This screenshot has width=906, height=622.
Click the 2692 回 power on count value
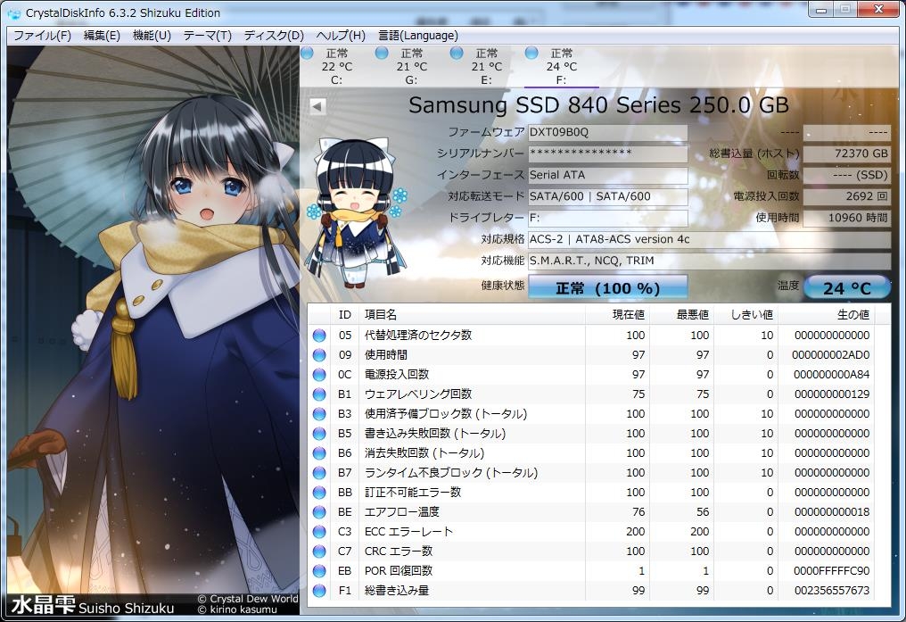pos(846,196)
